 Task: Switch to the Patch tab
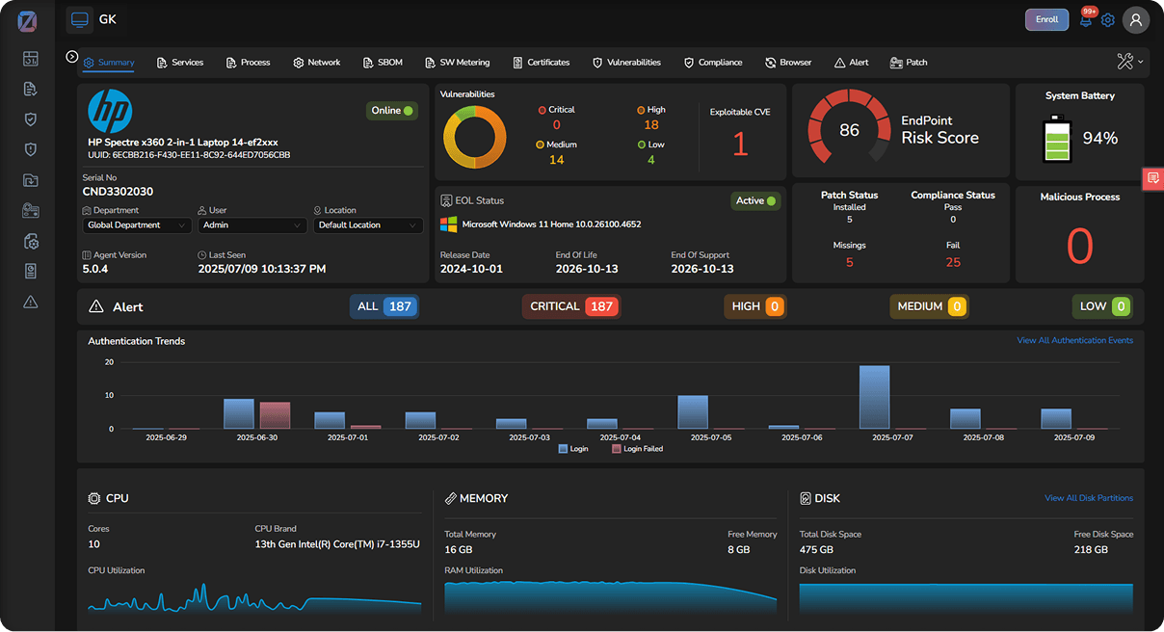point(910,63)
